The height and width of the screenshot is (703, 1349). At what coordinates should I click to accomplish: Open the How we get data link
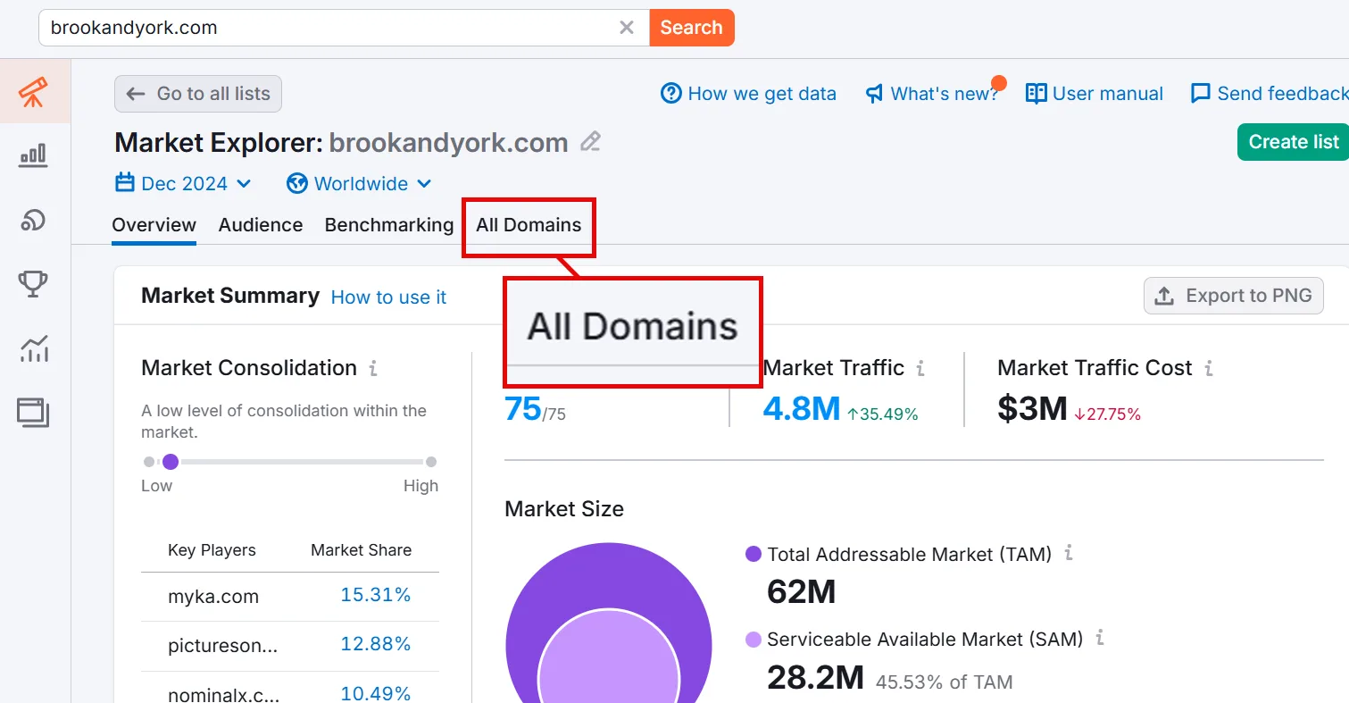[748, 94]
